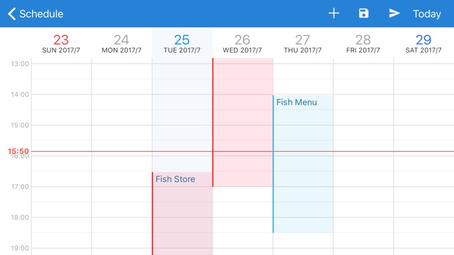This screenshot has height=255, width=454.
Task: Tap the back chevron arrow
Action: pos(12,13)
